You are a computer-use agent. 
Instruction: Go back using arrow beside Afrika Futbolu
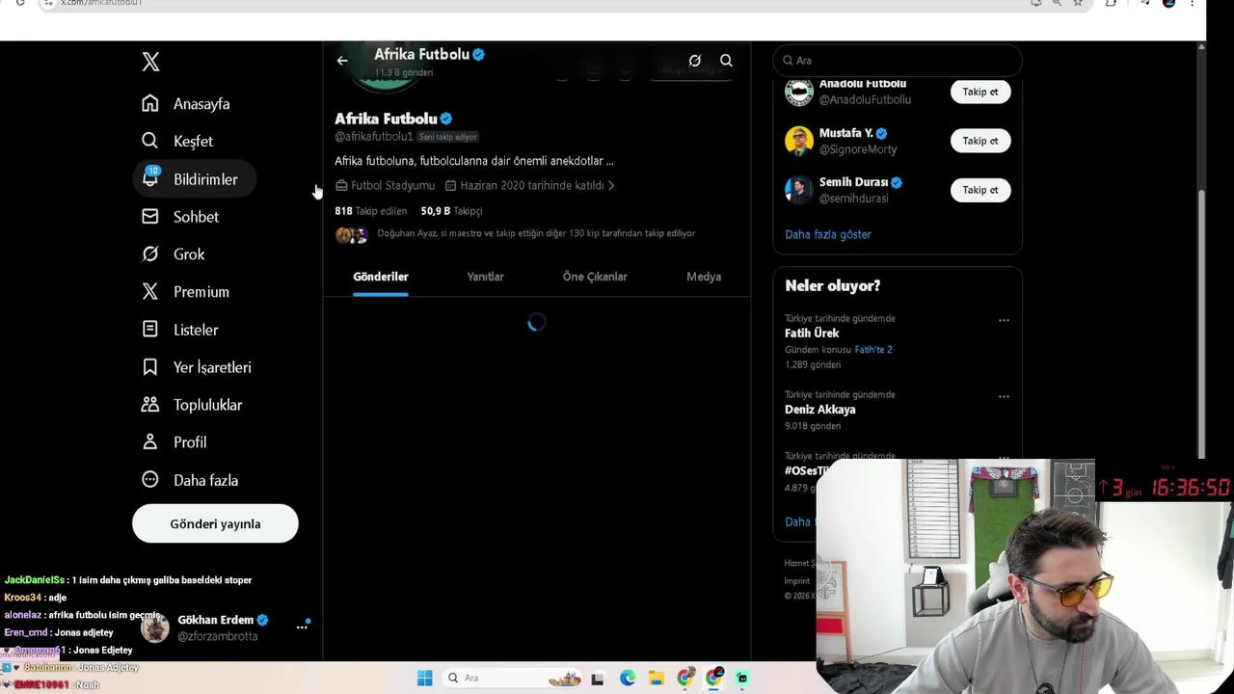click(x=342, y=61)
